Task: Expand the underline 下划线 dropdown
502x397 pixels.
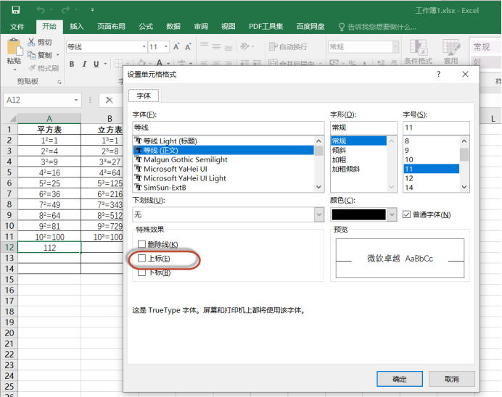Action: 319,214
